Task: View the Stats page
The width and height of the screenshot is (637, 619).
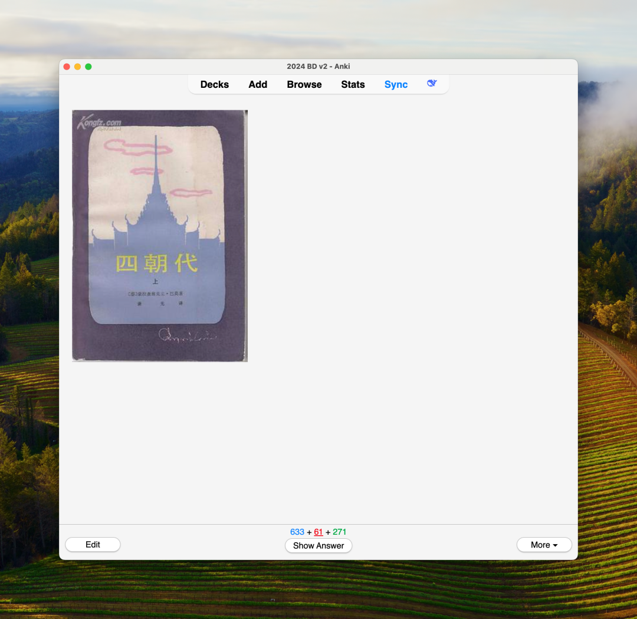Action: pos(353,84)
